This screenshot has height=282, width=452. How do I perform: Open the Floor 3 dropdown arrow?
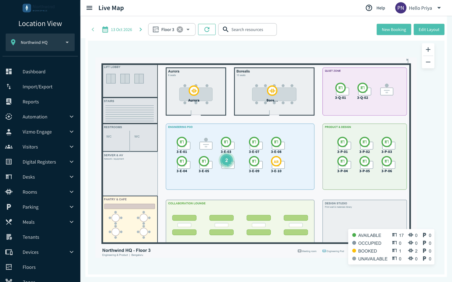pyautogui.click(x=188, y=29)
